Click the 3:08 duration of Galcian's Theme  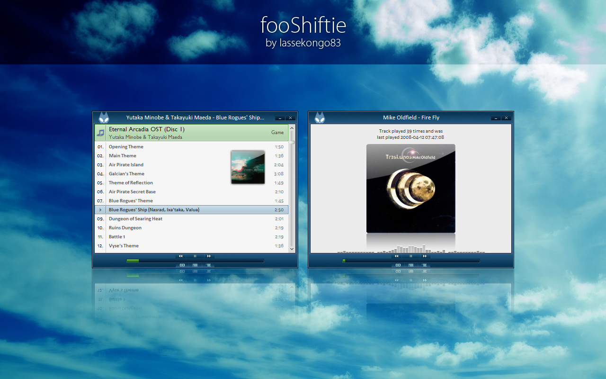[x=279, y=174]
